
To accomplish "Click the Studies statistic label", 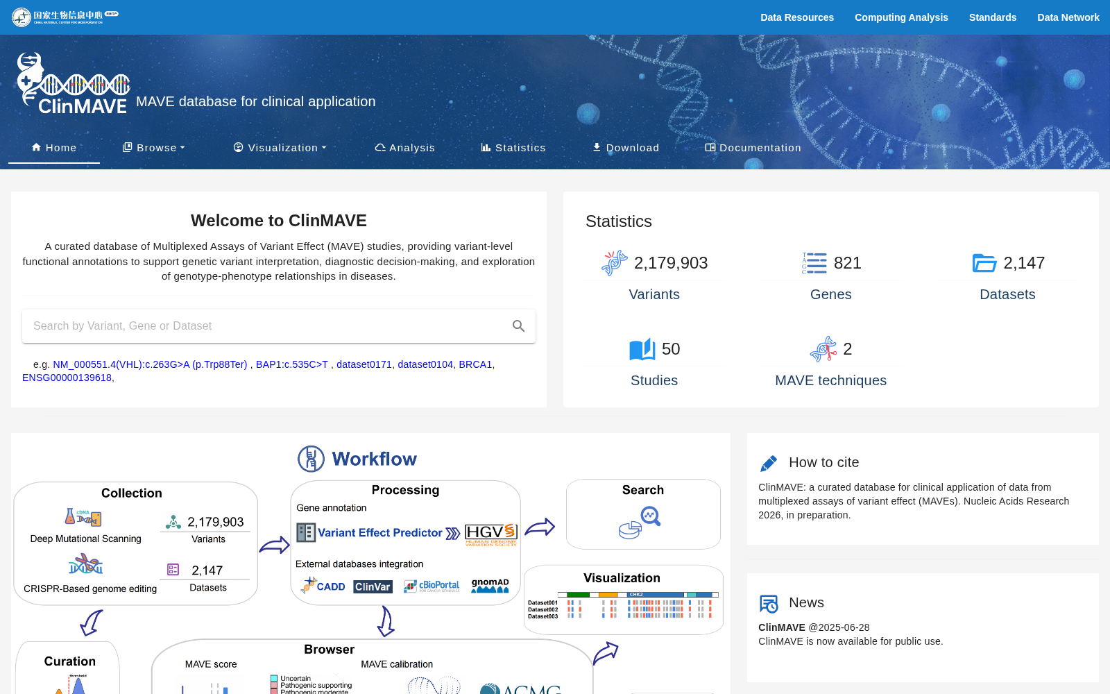I will tap(654, 380).
